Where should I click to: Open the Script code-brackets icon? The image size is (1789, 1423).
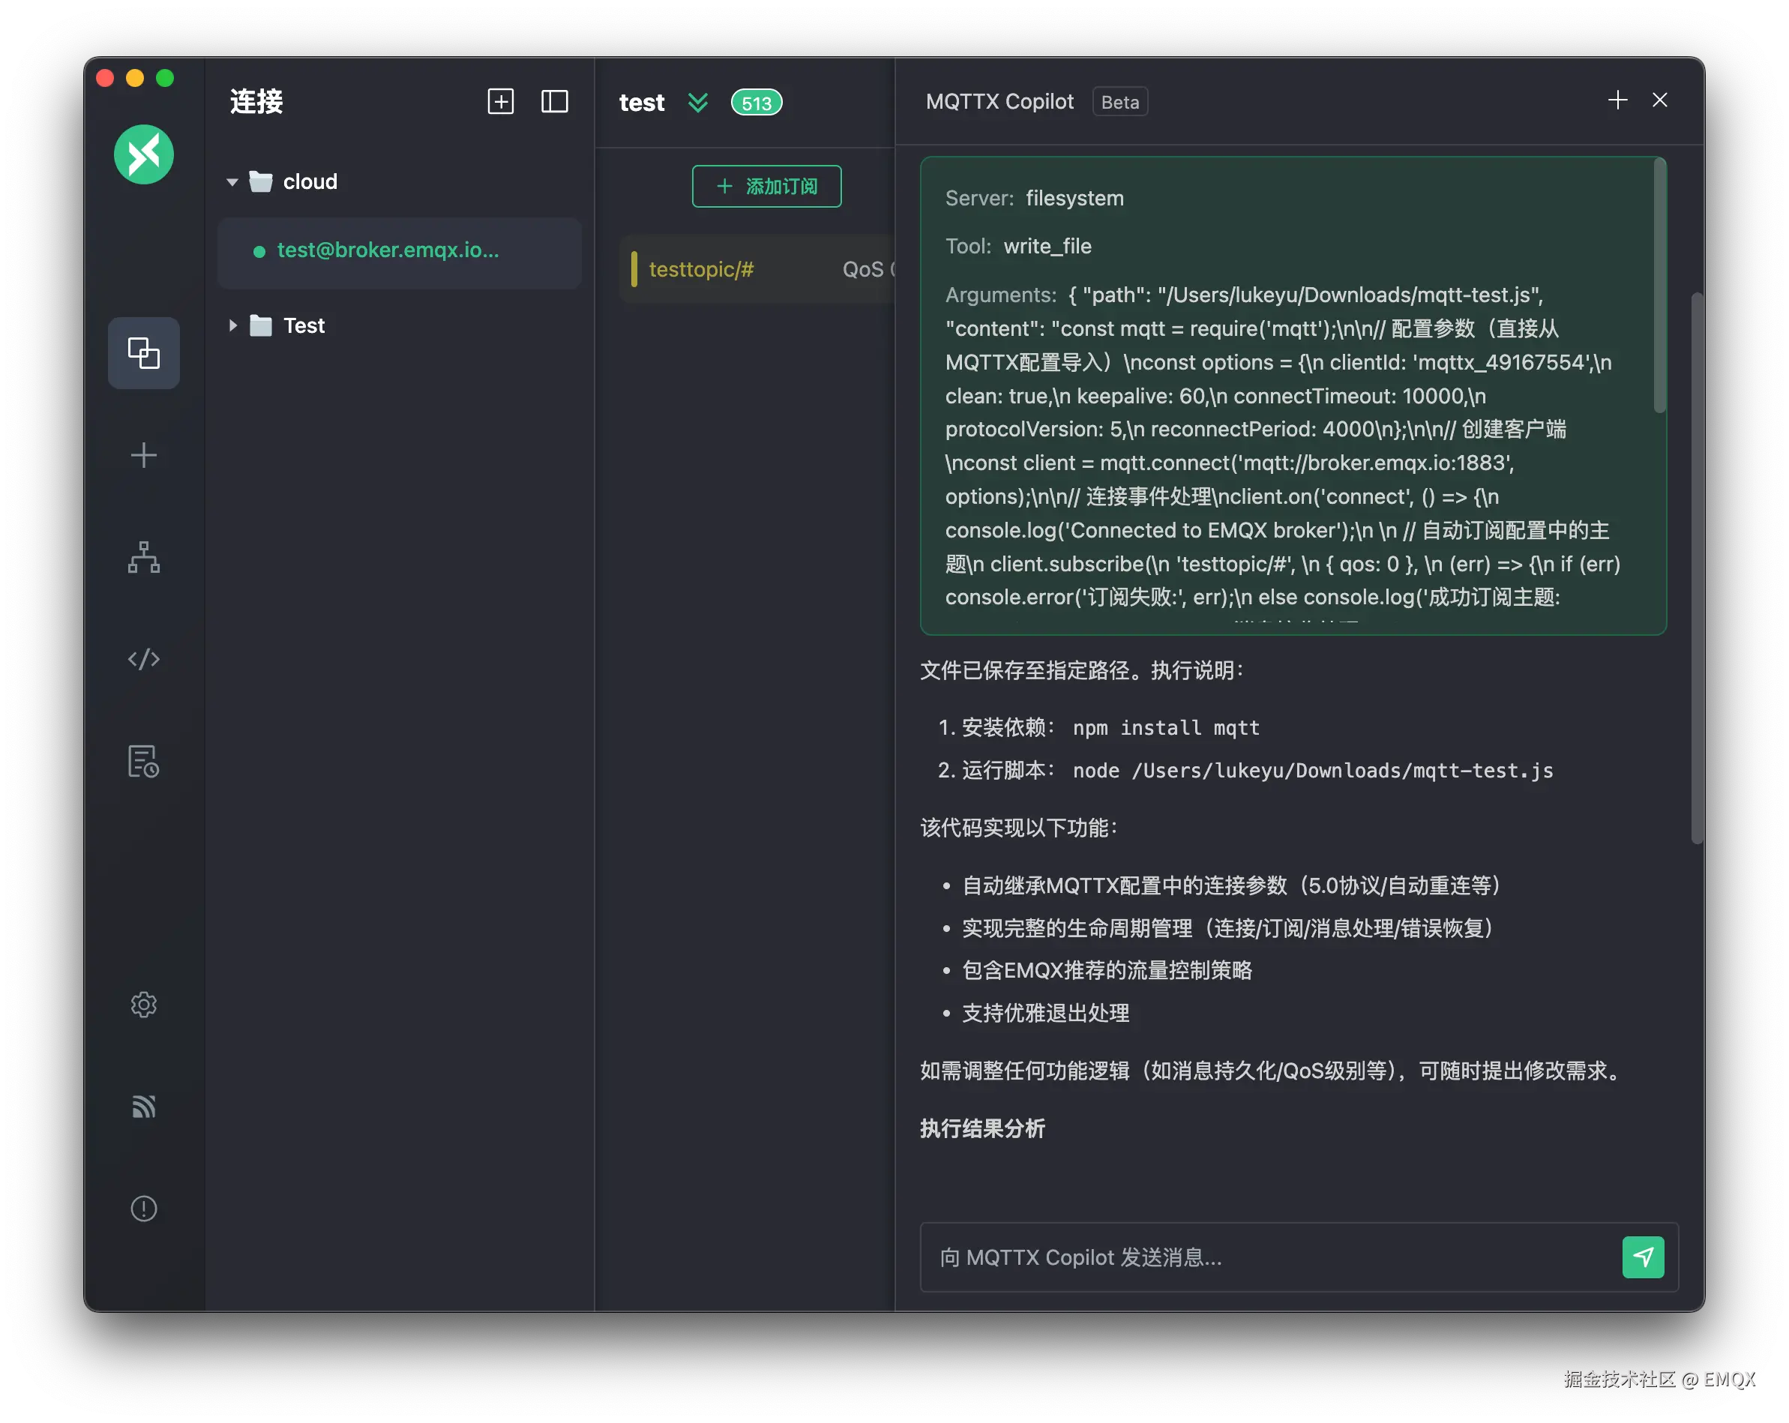point(143,659)
